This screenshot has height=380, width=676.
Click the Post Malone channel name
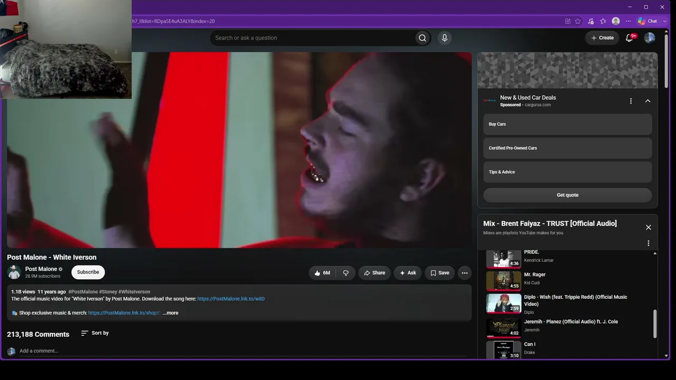41,269
